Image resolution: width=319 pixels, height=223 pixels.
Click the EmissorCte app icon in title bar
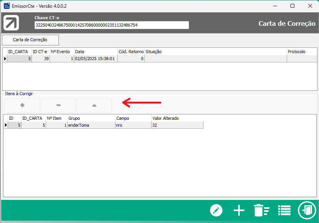click(x=7, y=6)
